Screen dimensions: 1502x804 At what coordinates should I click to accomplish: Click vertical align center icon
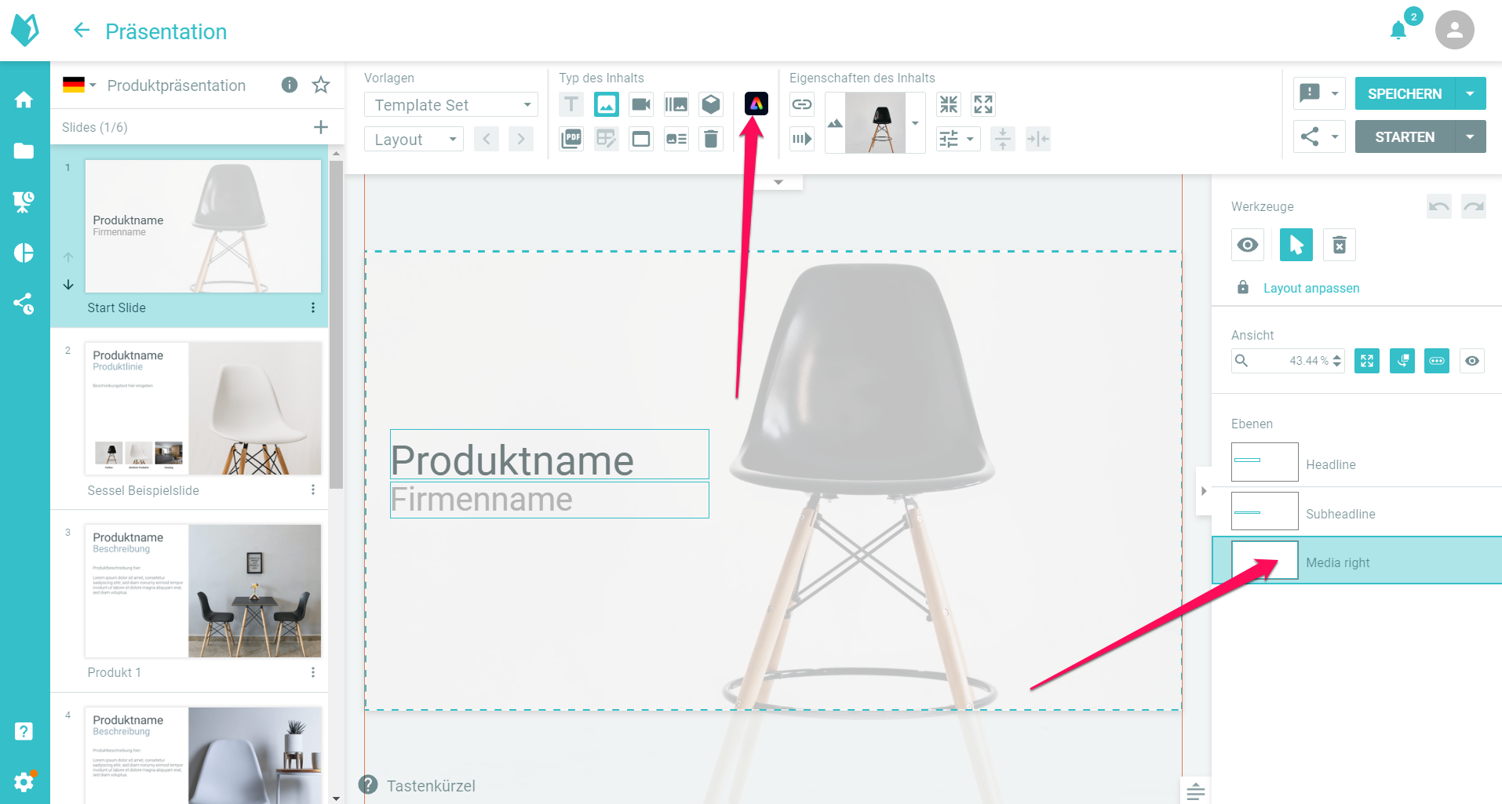coord(1003,139)
